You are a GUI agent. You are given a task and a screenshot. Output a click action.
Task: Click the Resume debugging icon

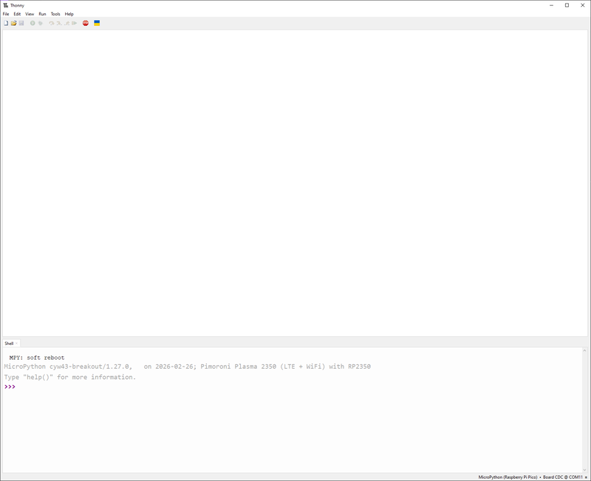[x=75, y=23]
